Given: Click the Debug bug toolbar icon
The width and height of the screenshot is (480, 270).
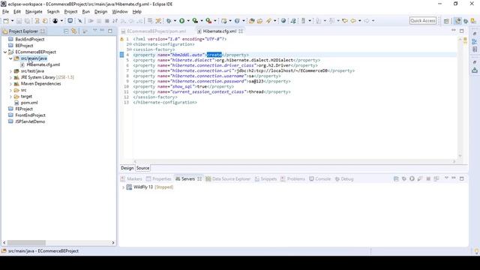Looking at the screenshot, I should coord(169,21).
